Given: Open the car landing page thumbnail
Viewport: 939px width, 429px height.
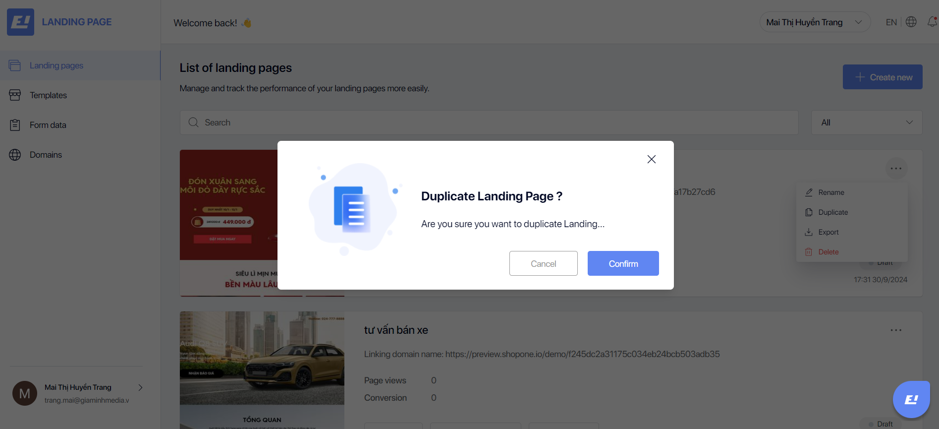Looking at the screenshot, I should coord(262,369).
